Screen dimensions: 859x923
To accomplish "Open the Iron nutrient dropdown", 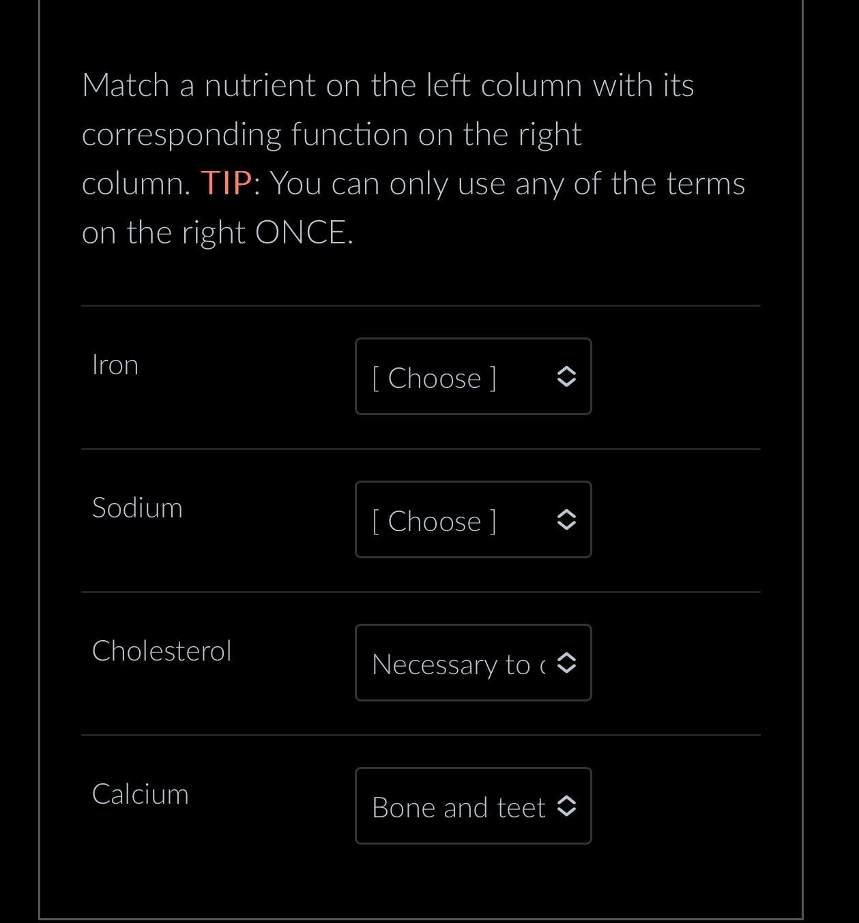I will coord(473,376).
